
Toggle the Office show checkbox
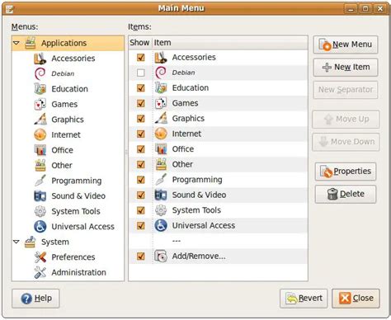(141, 149)
